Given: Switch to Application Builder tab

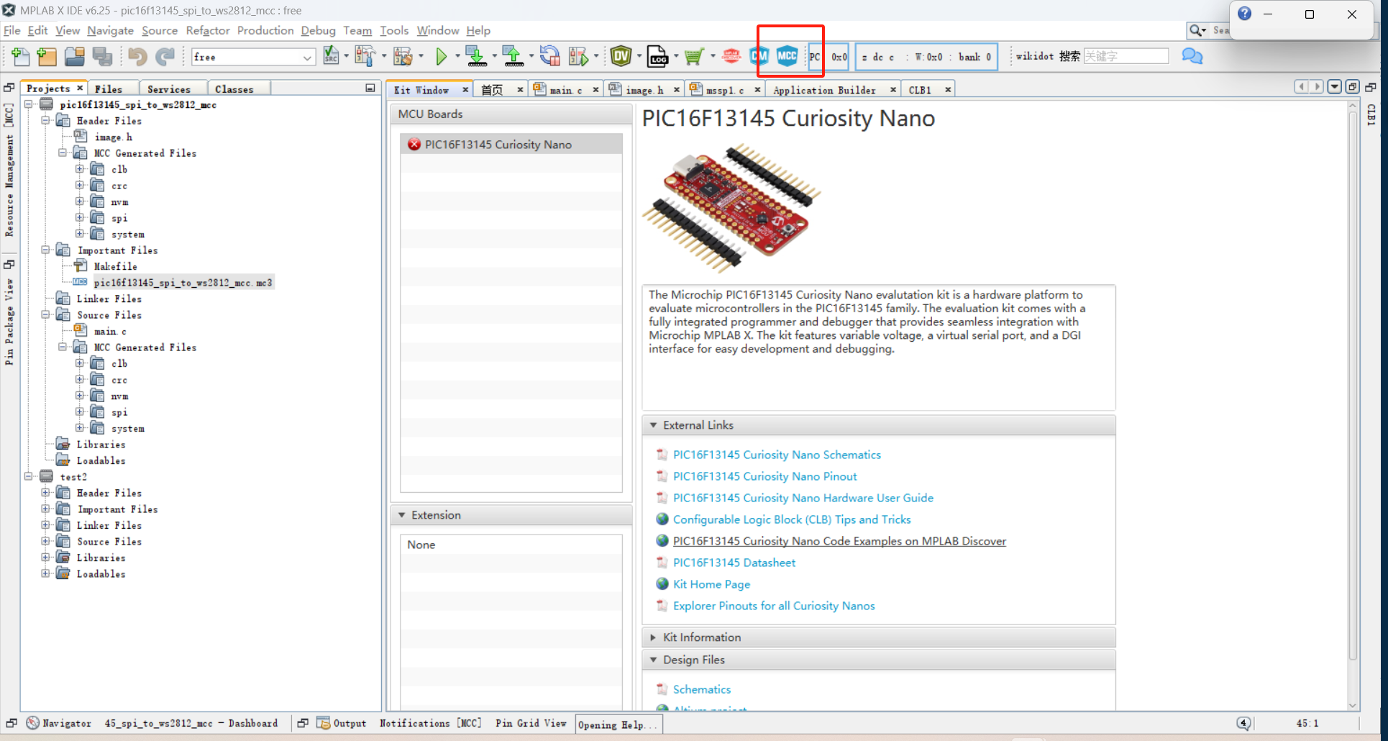Looking at the screenshot, I should (824, 90).
